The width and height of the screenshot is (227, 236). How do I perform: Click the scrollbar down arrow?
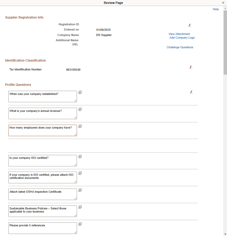225,234
